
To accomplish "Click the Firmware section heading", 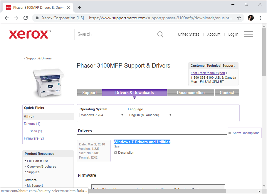I will [87, 175].
